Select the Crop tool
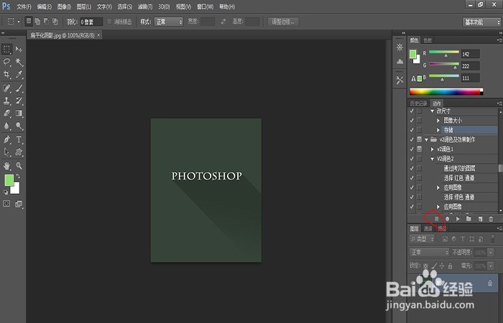Viewport: 503px width, 323px height. 6,75
